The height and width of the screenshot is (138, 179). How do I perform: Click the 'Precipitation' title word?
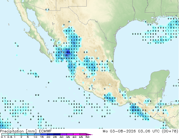pos(12,131)
